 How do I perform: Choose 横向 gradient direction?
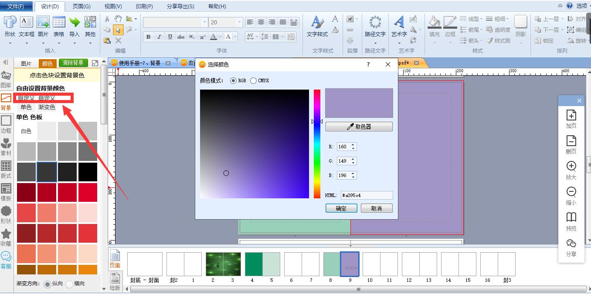pos(75,284)
